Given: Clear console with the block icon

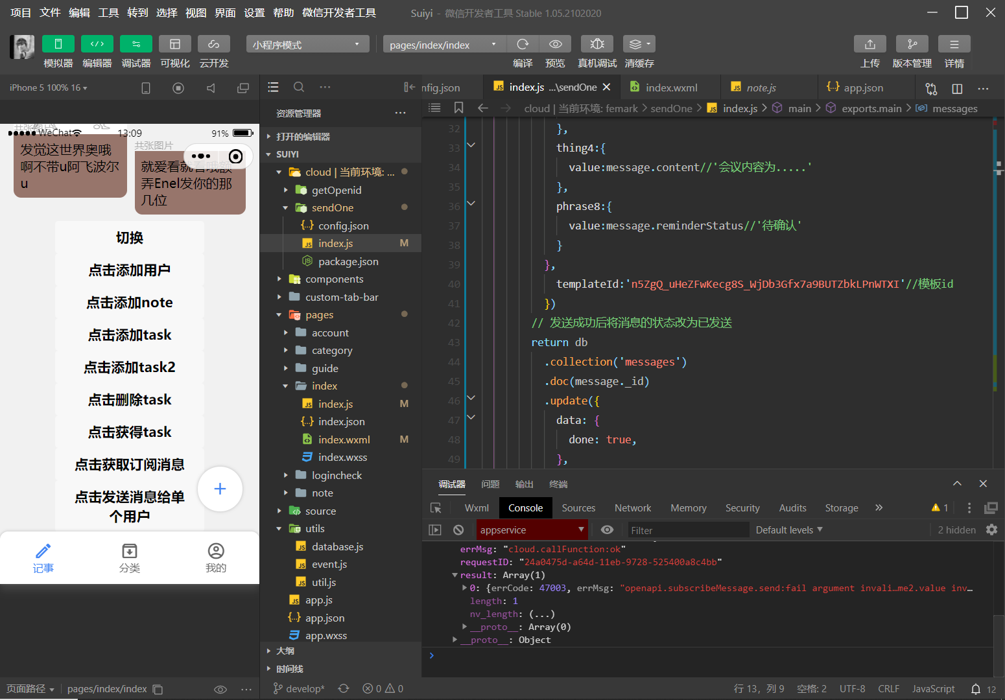Looking at the screenshot, I should point(458,530).
